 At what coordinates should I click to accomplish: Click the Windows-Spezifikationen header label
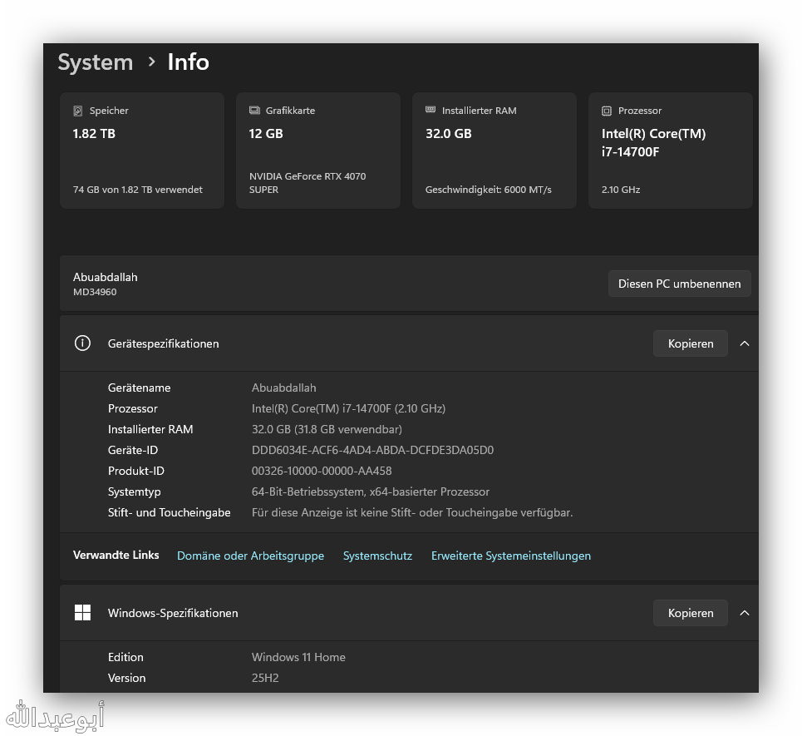point(173,613)
